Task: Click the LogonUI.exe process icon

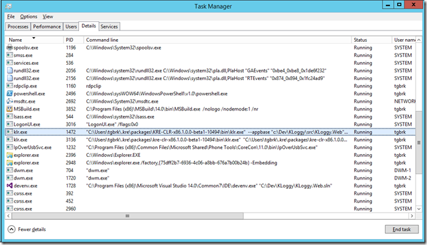Action: [x=9, y=124]
